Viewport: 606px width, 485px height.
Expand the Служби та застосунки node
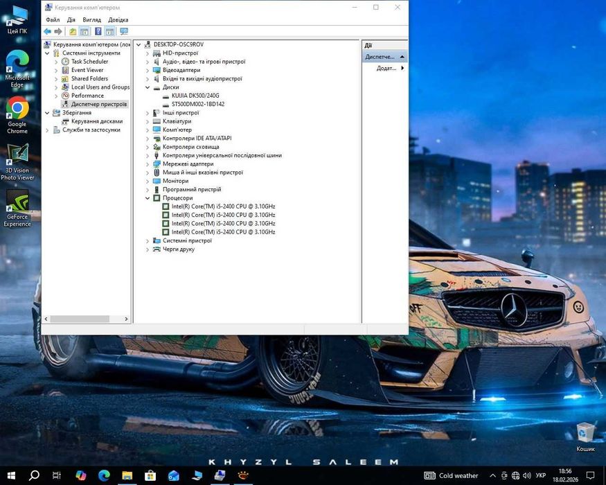coord(47,130)
